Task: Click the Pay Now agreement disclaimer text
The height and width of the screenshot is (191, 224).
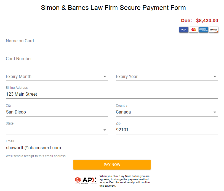Action: point(125,181)
